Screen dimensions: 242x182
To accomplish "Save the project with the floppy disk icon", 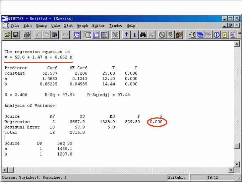I will click(16, 35).
